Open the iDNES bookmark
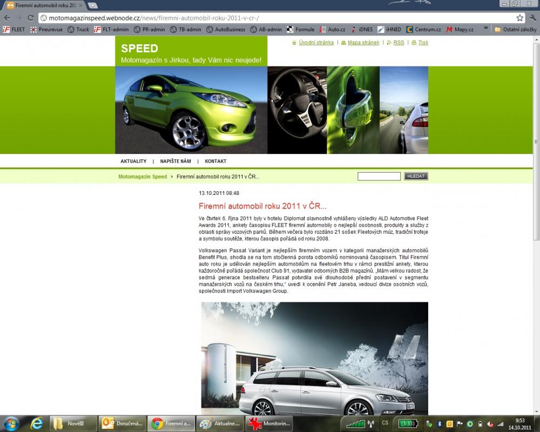Screen dimensions: 540x432 click(x=362, y=30)
